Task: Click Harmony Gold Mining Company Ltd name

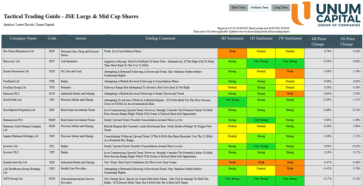Action: click(x=22, y=128)
